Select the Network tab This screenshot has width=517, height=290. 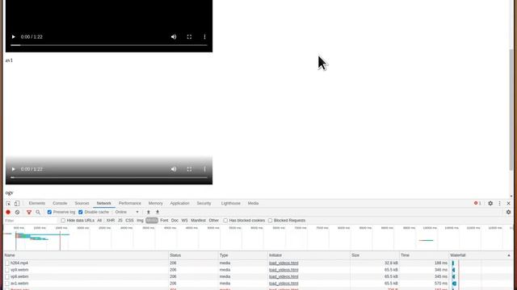click(x=104, y=203)
